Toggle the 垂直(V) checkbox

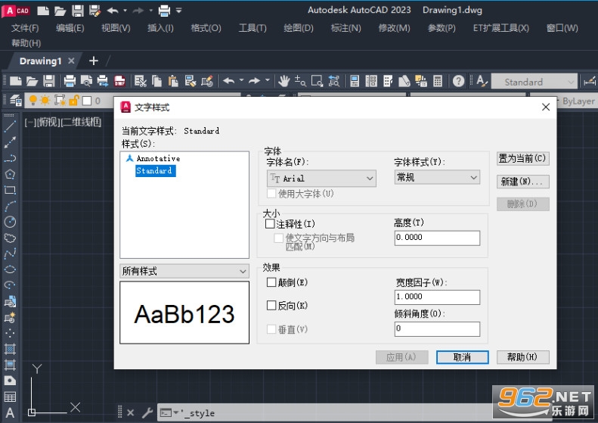tap(271, 329)
